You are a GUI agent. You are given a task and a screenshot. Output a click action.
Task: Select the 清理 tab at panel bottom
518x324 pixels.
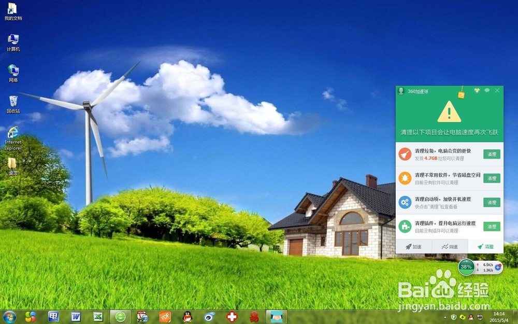(x=486, y=247)
